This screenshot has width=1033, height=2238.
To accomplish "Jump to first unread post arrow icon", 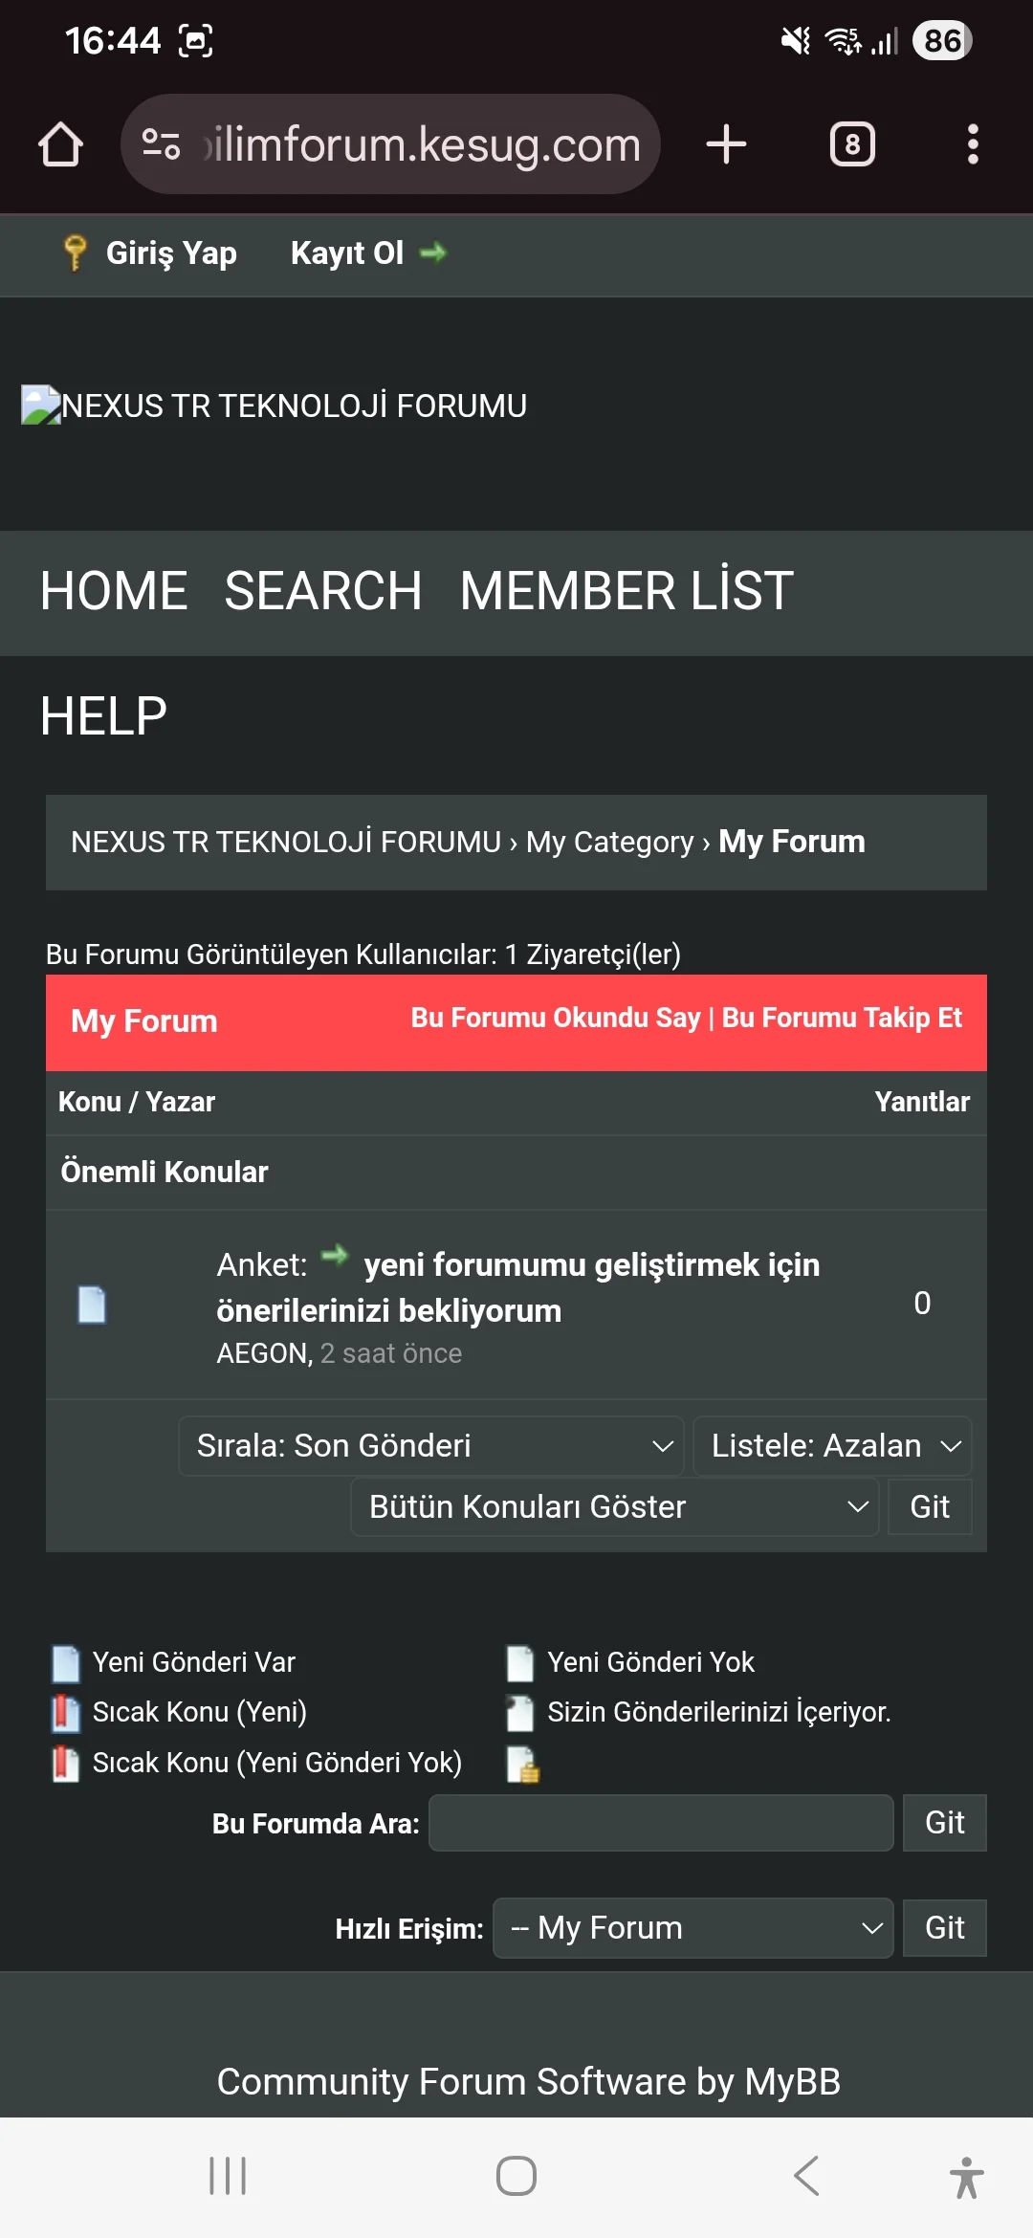I will coord(335,1255).
